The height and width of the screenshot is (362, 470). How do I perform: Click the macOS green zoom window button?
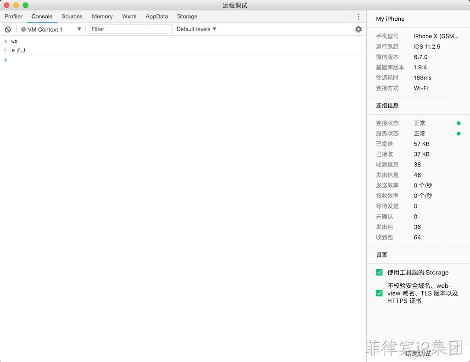click(26, 5)
